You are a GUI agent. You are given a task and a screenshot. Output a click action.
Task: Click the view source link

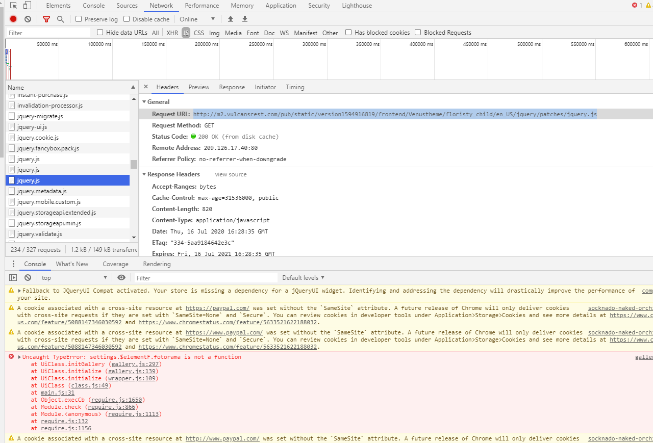pos(231,174)
